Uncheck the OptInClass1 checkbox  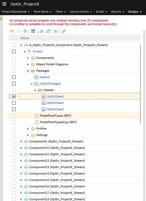click(x=14, y=96)
